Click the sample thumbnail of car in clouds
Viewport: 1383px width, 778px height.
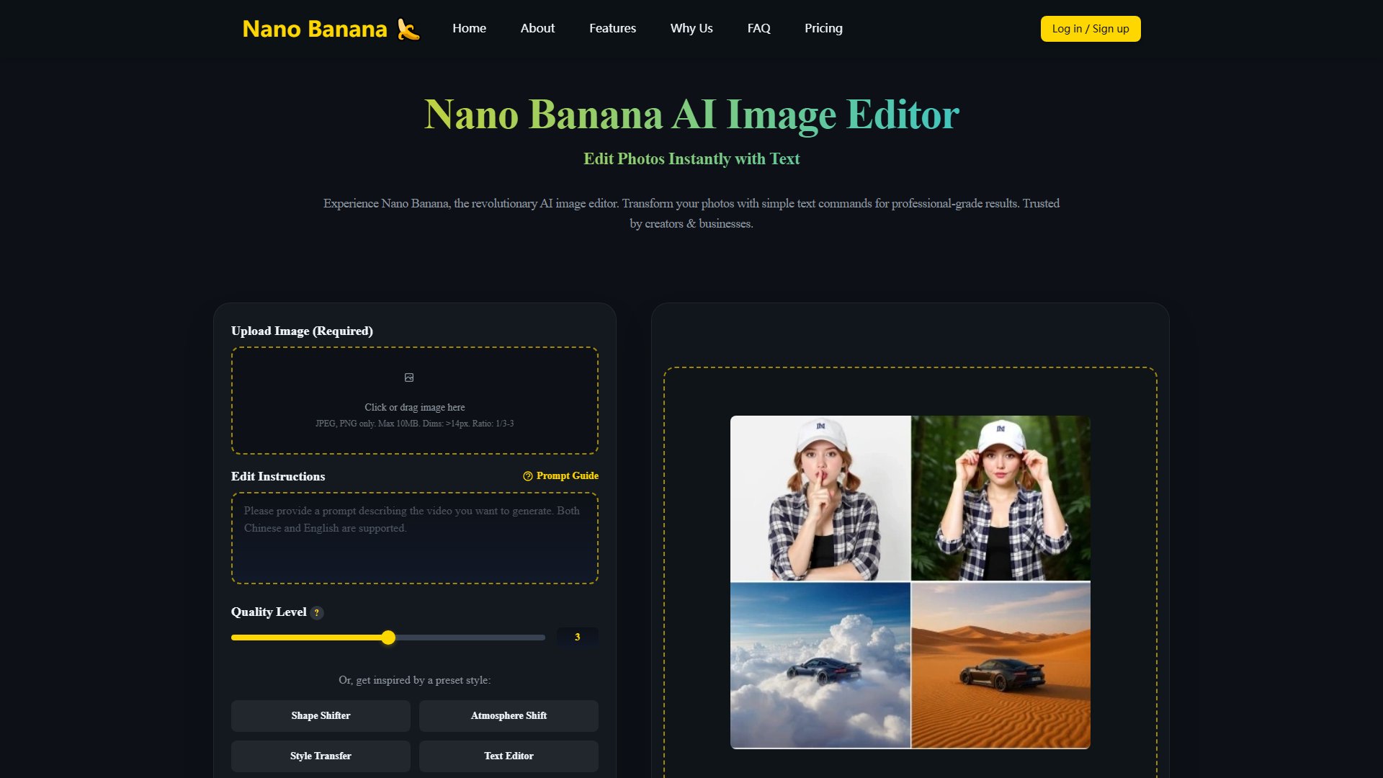(x=820, y=666)
